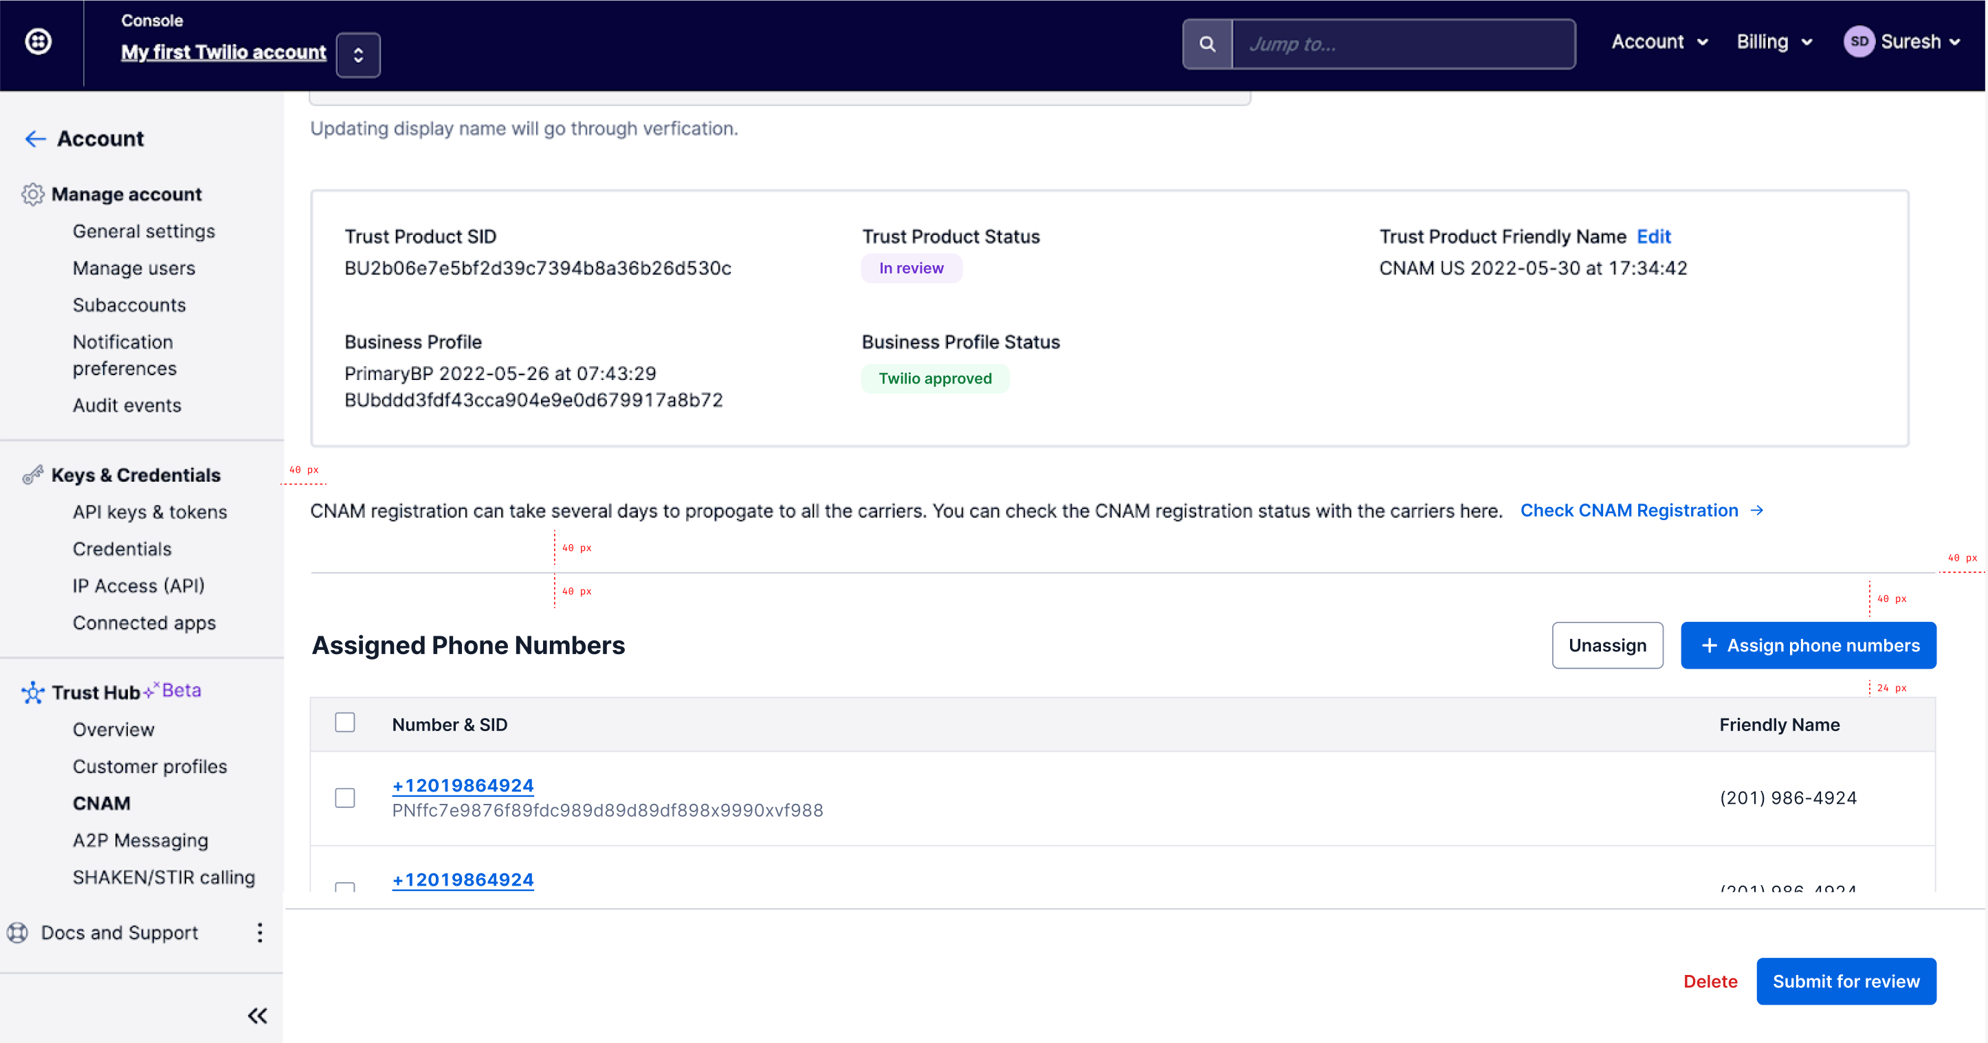Open Docs and Support three-dot menu

(x=259, y=932)
